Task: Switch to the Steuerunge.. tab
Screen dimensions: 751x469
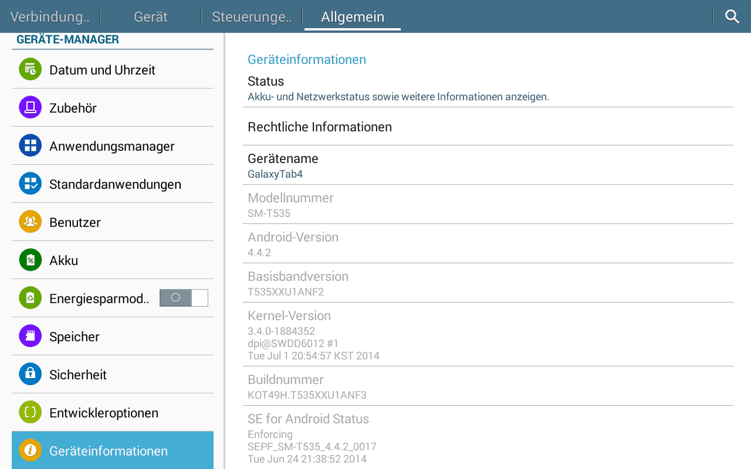Action: click(x=252, y=16)
